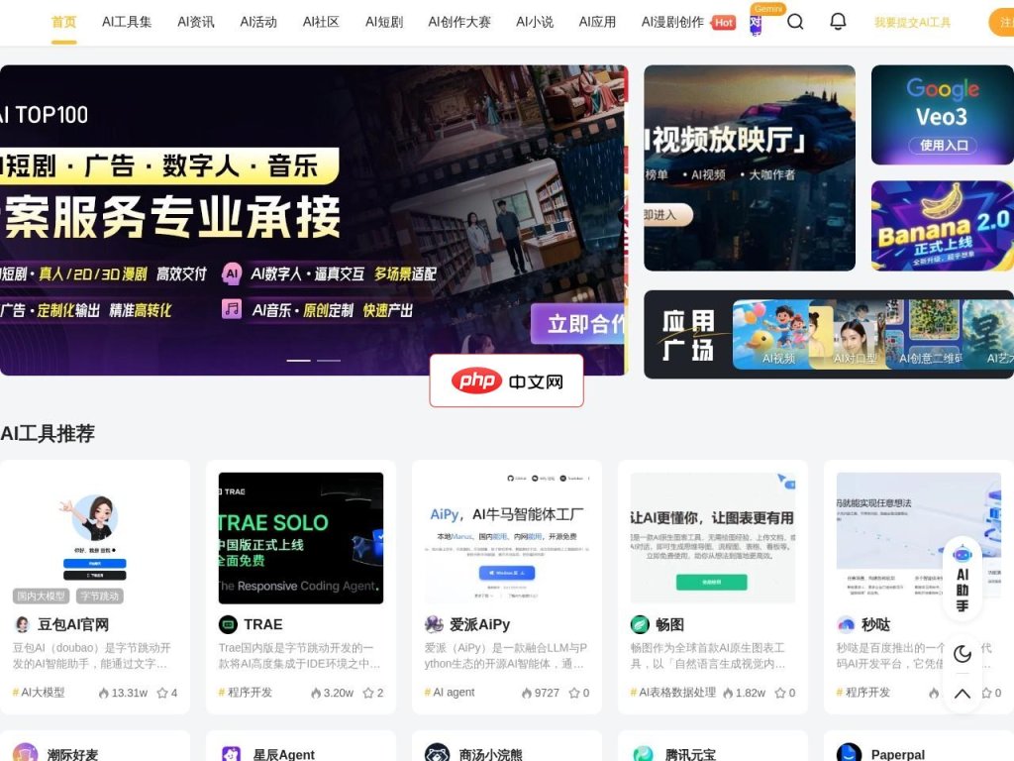
Task: Click the 秒哒 card title text
Action: click(875, 624)
